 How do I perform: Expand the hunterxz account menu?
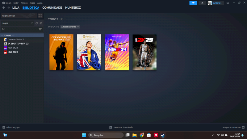(216, 3)
